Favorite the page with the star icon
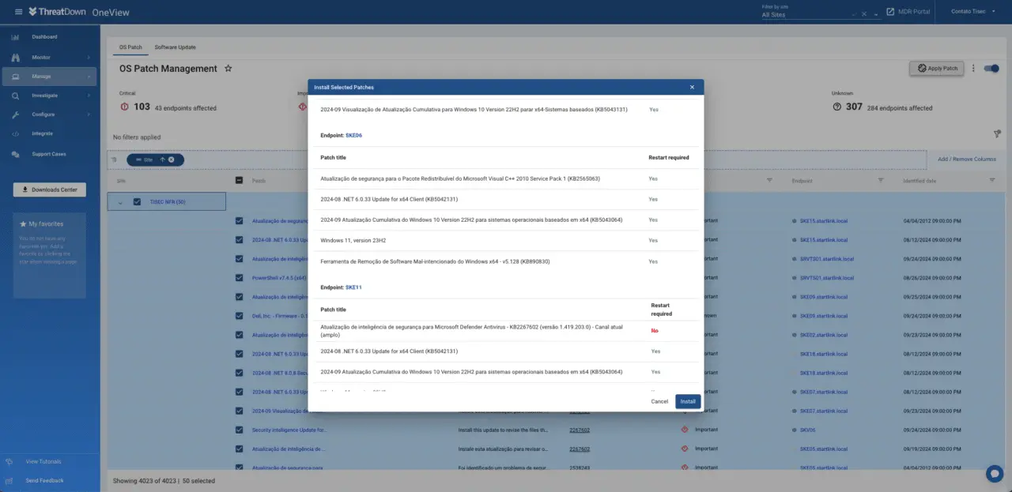Image resolution: width=1012 pixels, height=492 pixels. point(228,69)
